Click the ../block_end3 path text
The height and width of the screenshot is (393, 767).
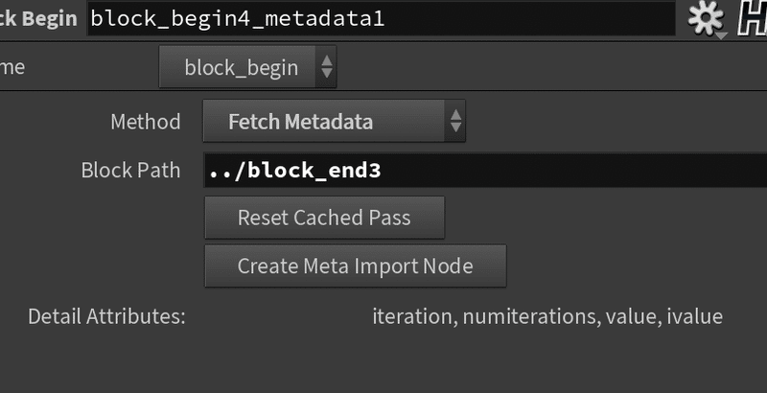[x=294, y=172]
